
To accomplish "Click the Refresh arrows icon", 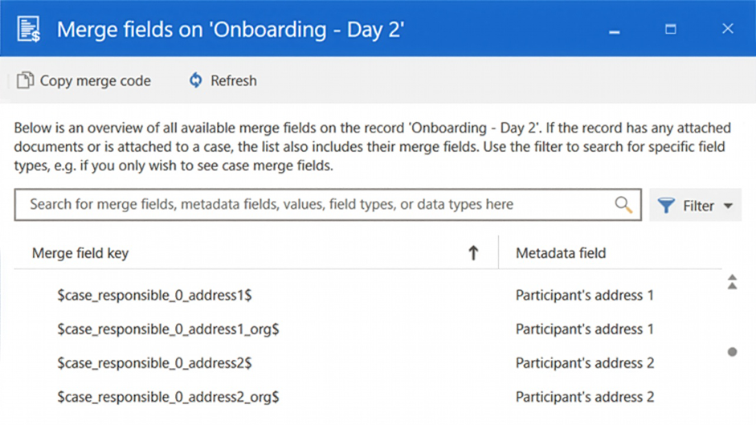I will pyautogui.click(x=195, y=80).
